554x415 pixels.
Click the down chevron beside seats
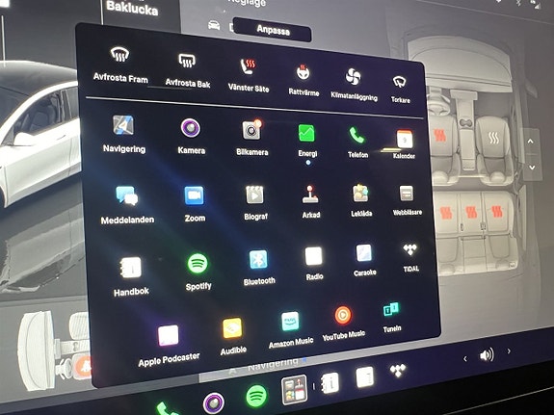click(532, 168)
